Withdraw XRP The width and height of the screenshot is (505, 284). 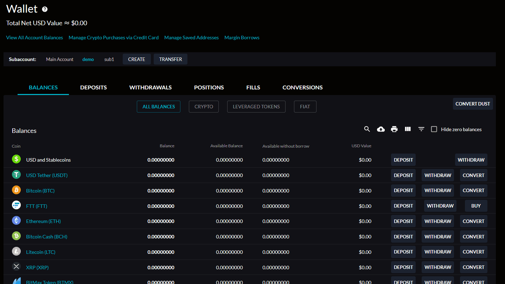pos(437,267)
